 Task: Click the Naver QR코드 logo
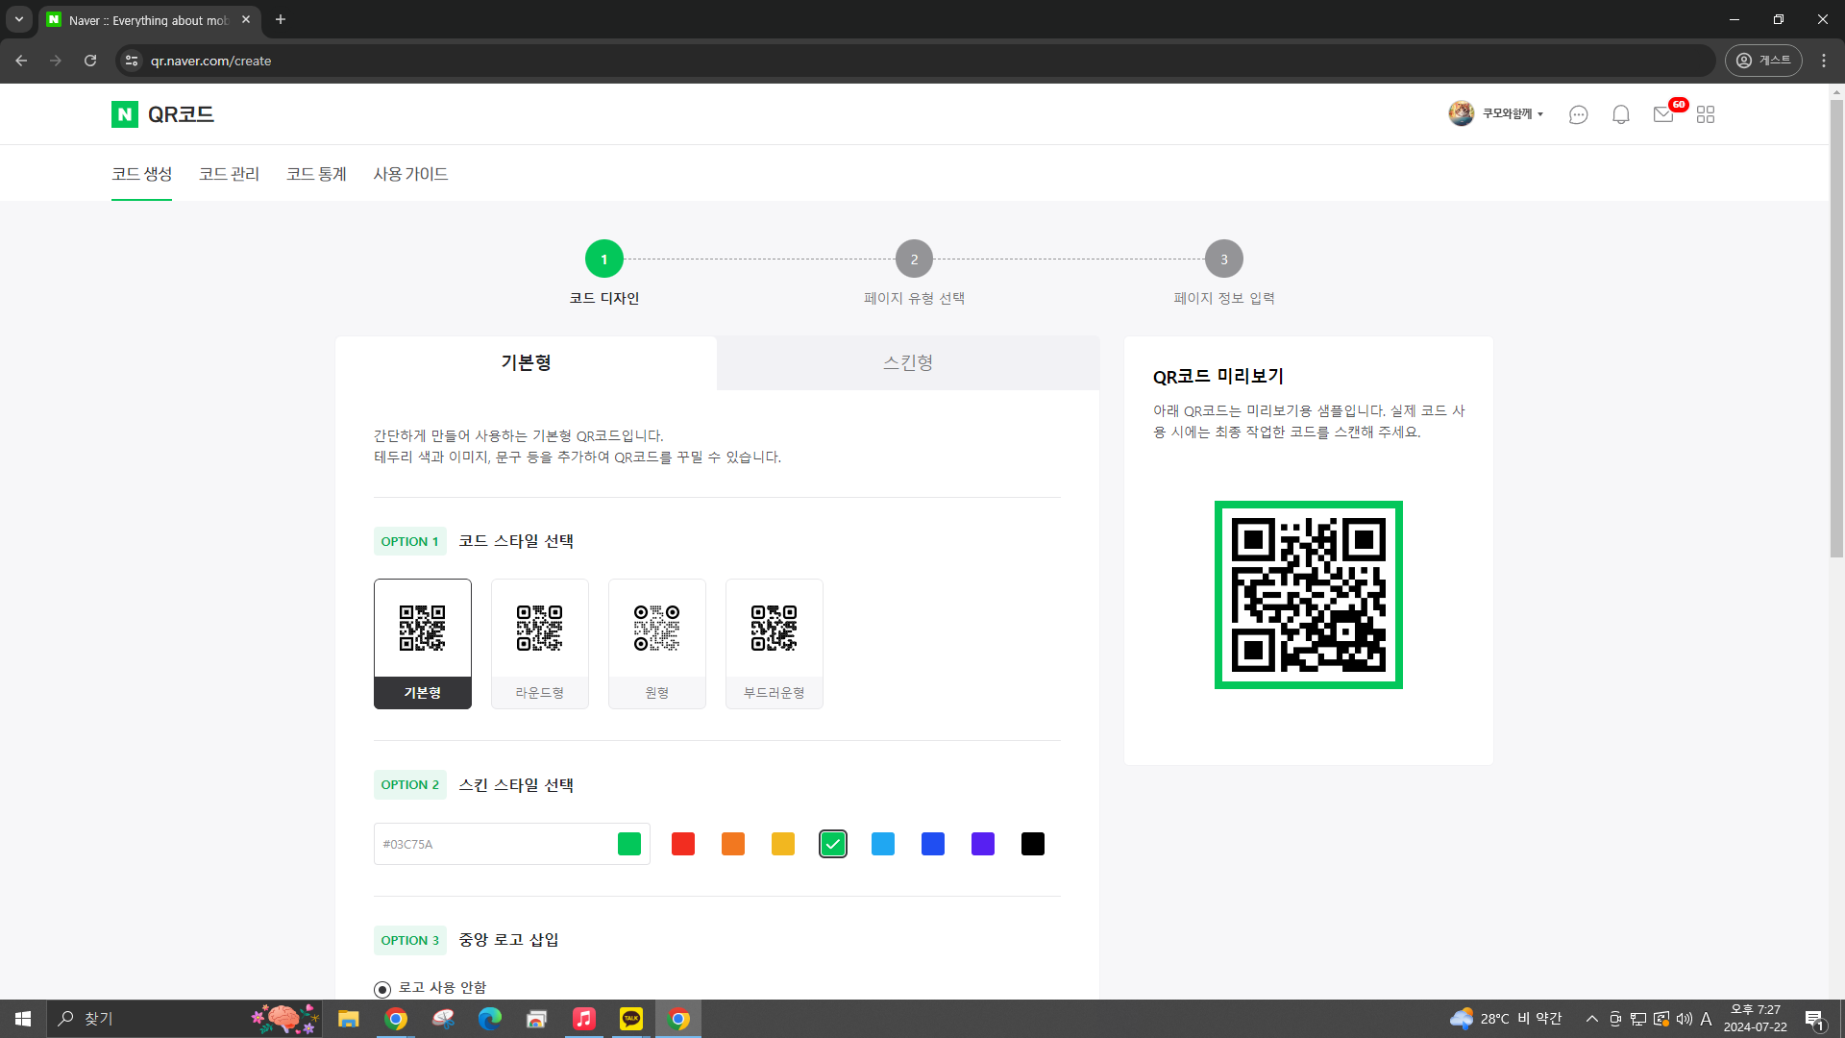click(x=161, y=113)
